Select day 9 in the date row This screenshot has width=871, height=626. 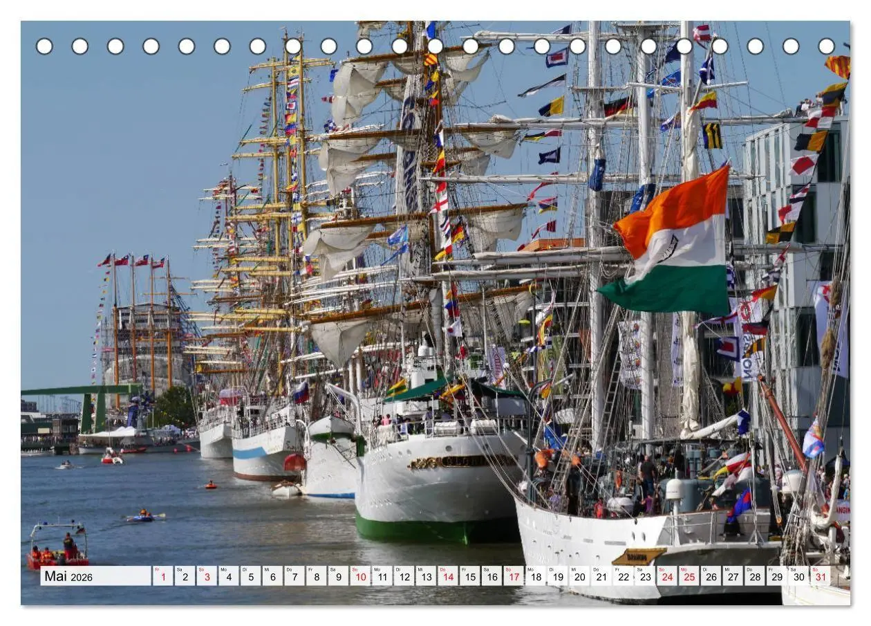click(x=338, y=576)
